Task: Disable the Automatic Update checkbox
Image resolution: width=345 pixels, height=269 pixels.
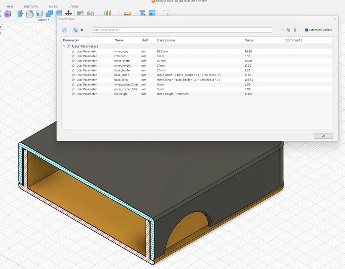Action: (307, 30)
